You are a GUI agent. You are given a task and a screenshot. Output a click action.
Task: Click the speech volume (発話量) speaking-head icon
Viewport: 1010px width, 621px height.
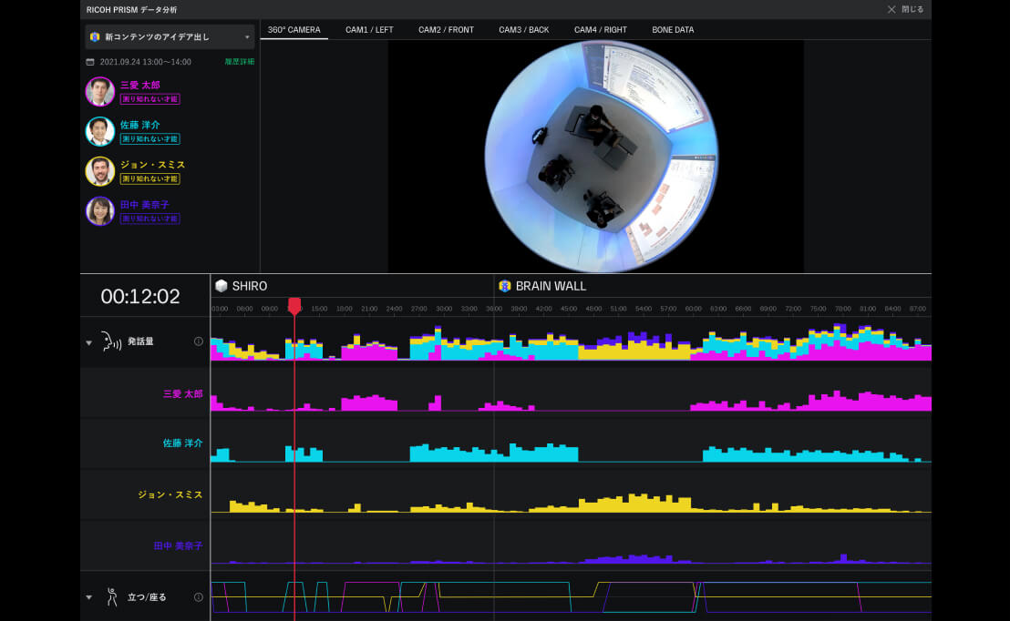(110, 341)
